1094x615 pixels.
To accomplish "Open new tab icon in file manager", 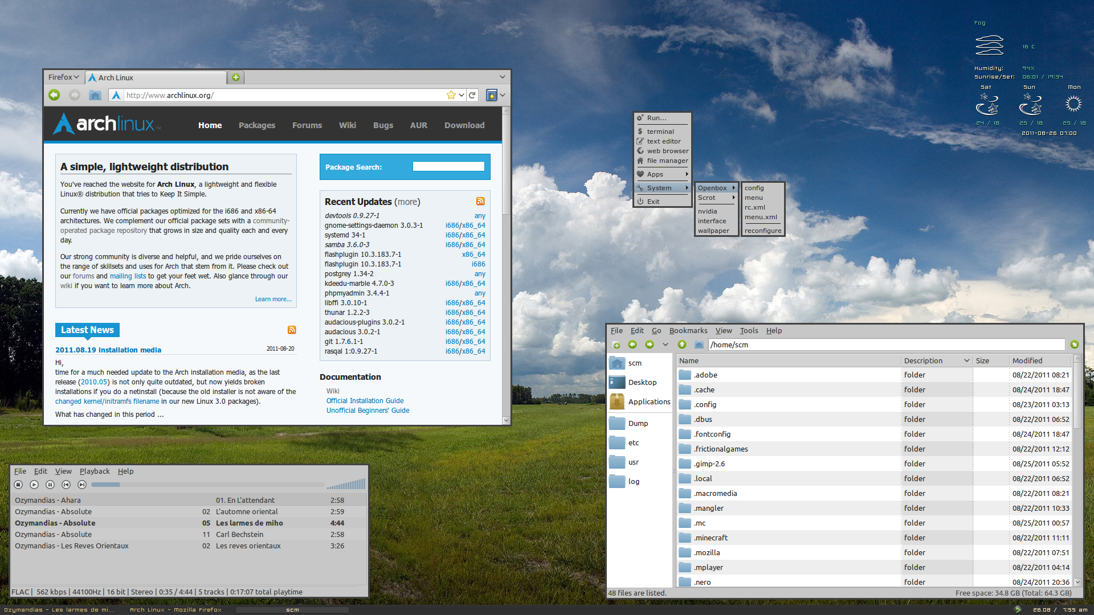I will click(x=616, y=345).
